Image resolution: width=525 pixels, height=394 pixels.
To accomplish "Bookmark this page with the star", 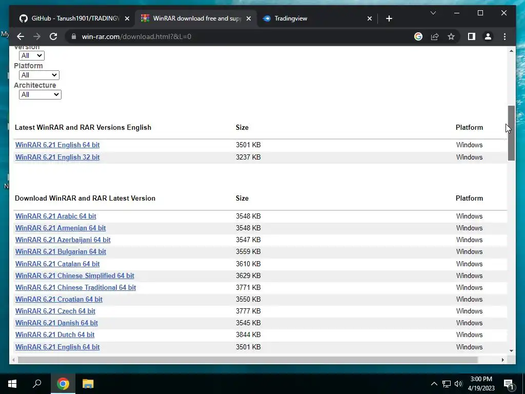I will [451, 36].
